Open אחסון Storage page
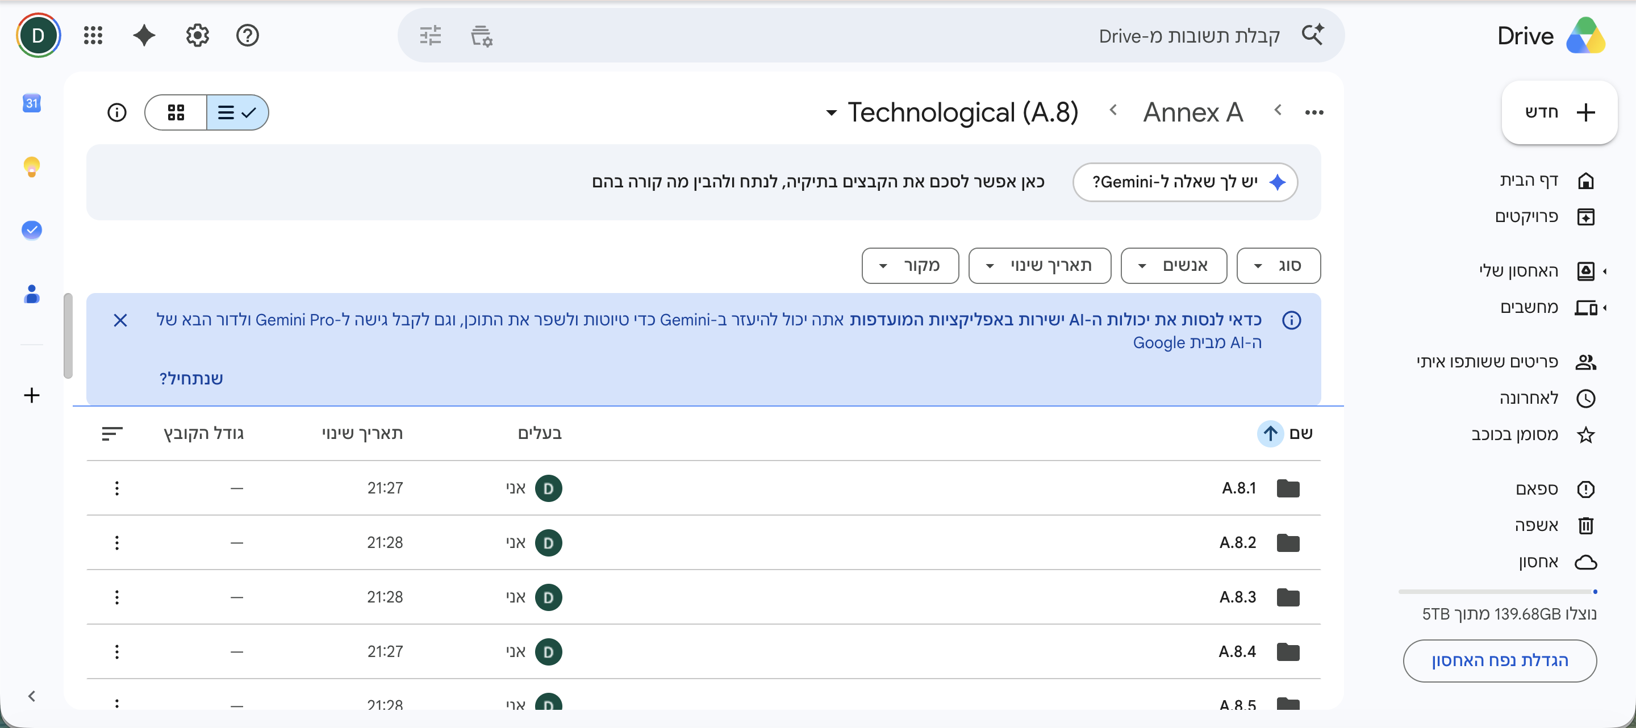Screen dimensions: 1636x728 (x=1557, y=562)
